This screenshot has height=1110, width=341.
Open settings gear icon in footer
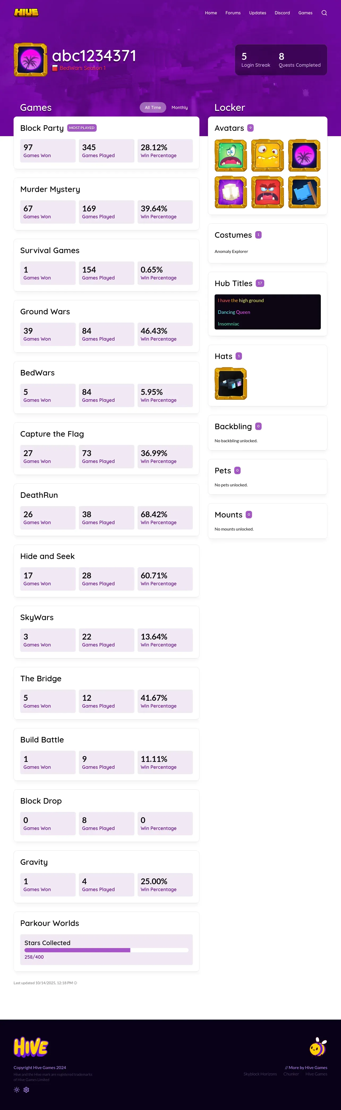(x=26, y=1090)
